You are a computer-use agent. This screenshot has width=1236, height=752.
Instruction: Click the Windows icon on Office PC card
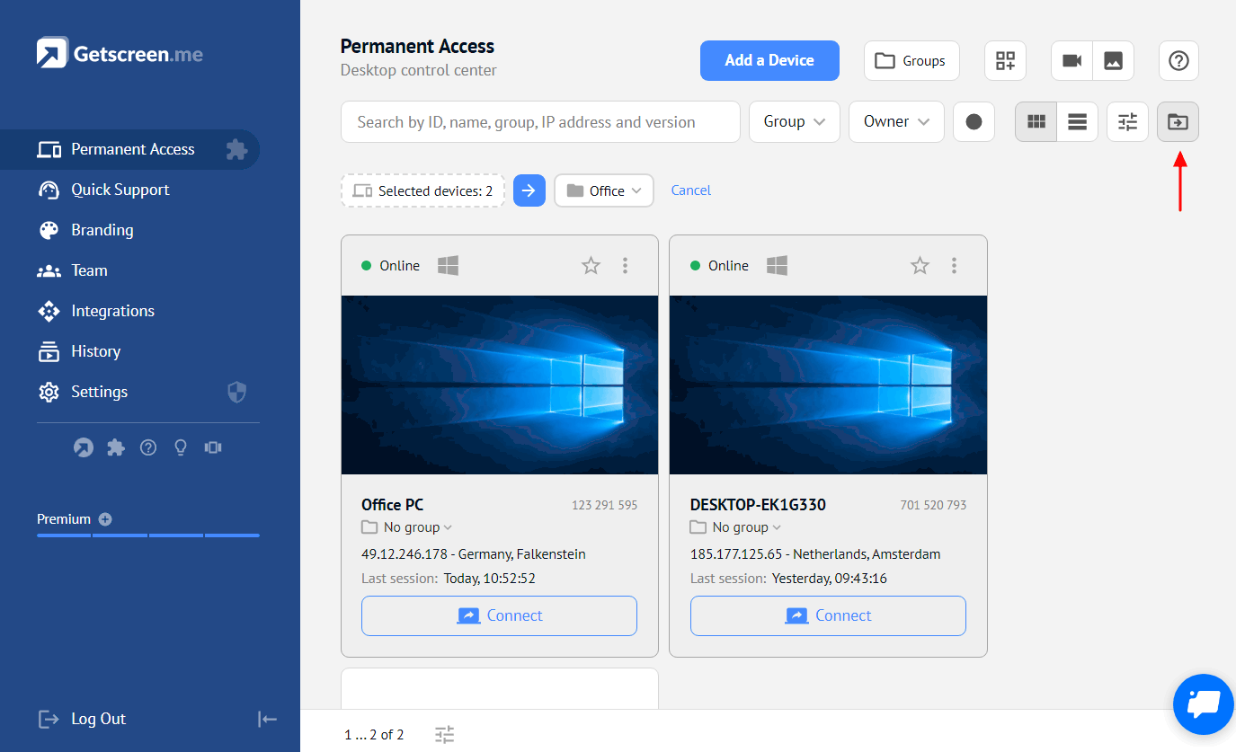click(x=448, y=265)
